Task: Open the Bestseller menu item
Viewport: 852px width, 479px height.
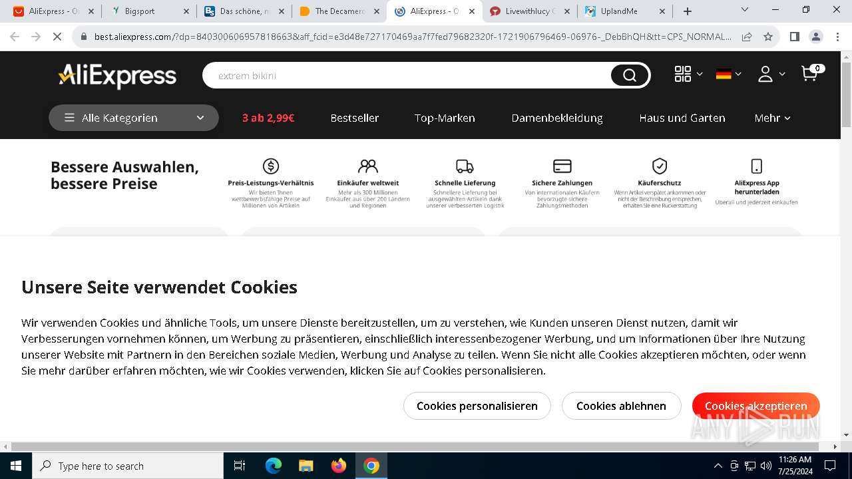Action: point(355,118)
